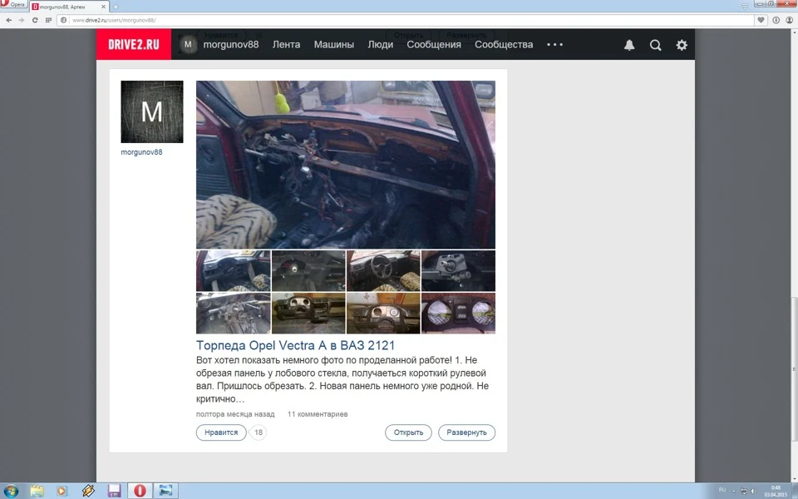The image size is (798, 499).
Task: Click the Развернуть button
Action: [x=466, y=432]
